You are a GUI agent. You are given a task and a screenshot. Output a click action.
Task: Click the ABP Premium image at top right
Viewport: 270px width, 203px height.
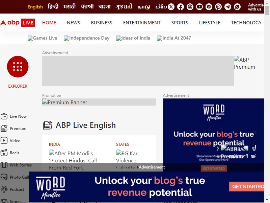pyautogui.click(x=244, y=63)
